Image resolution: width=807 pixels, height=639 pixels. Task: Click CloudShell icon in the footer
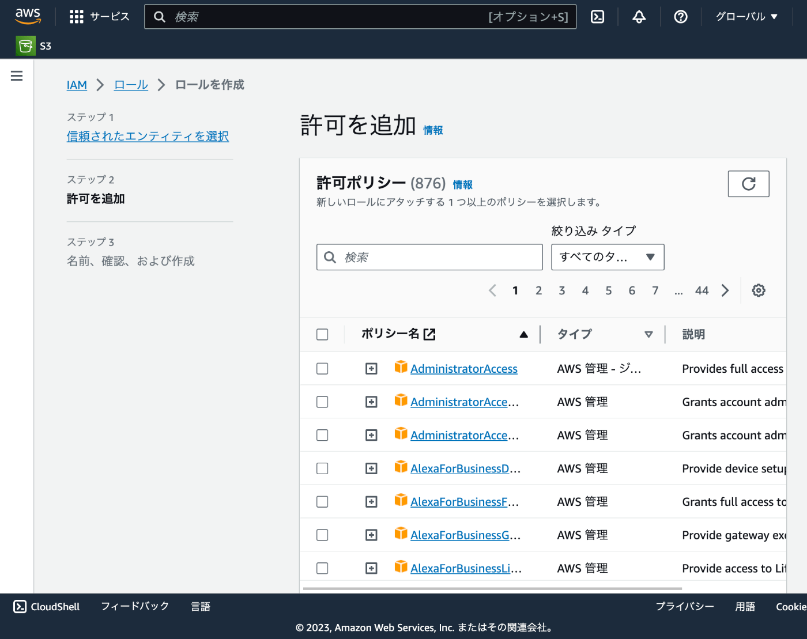click(x=20, y=606)
